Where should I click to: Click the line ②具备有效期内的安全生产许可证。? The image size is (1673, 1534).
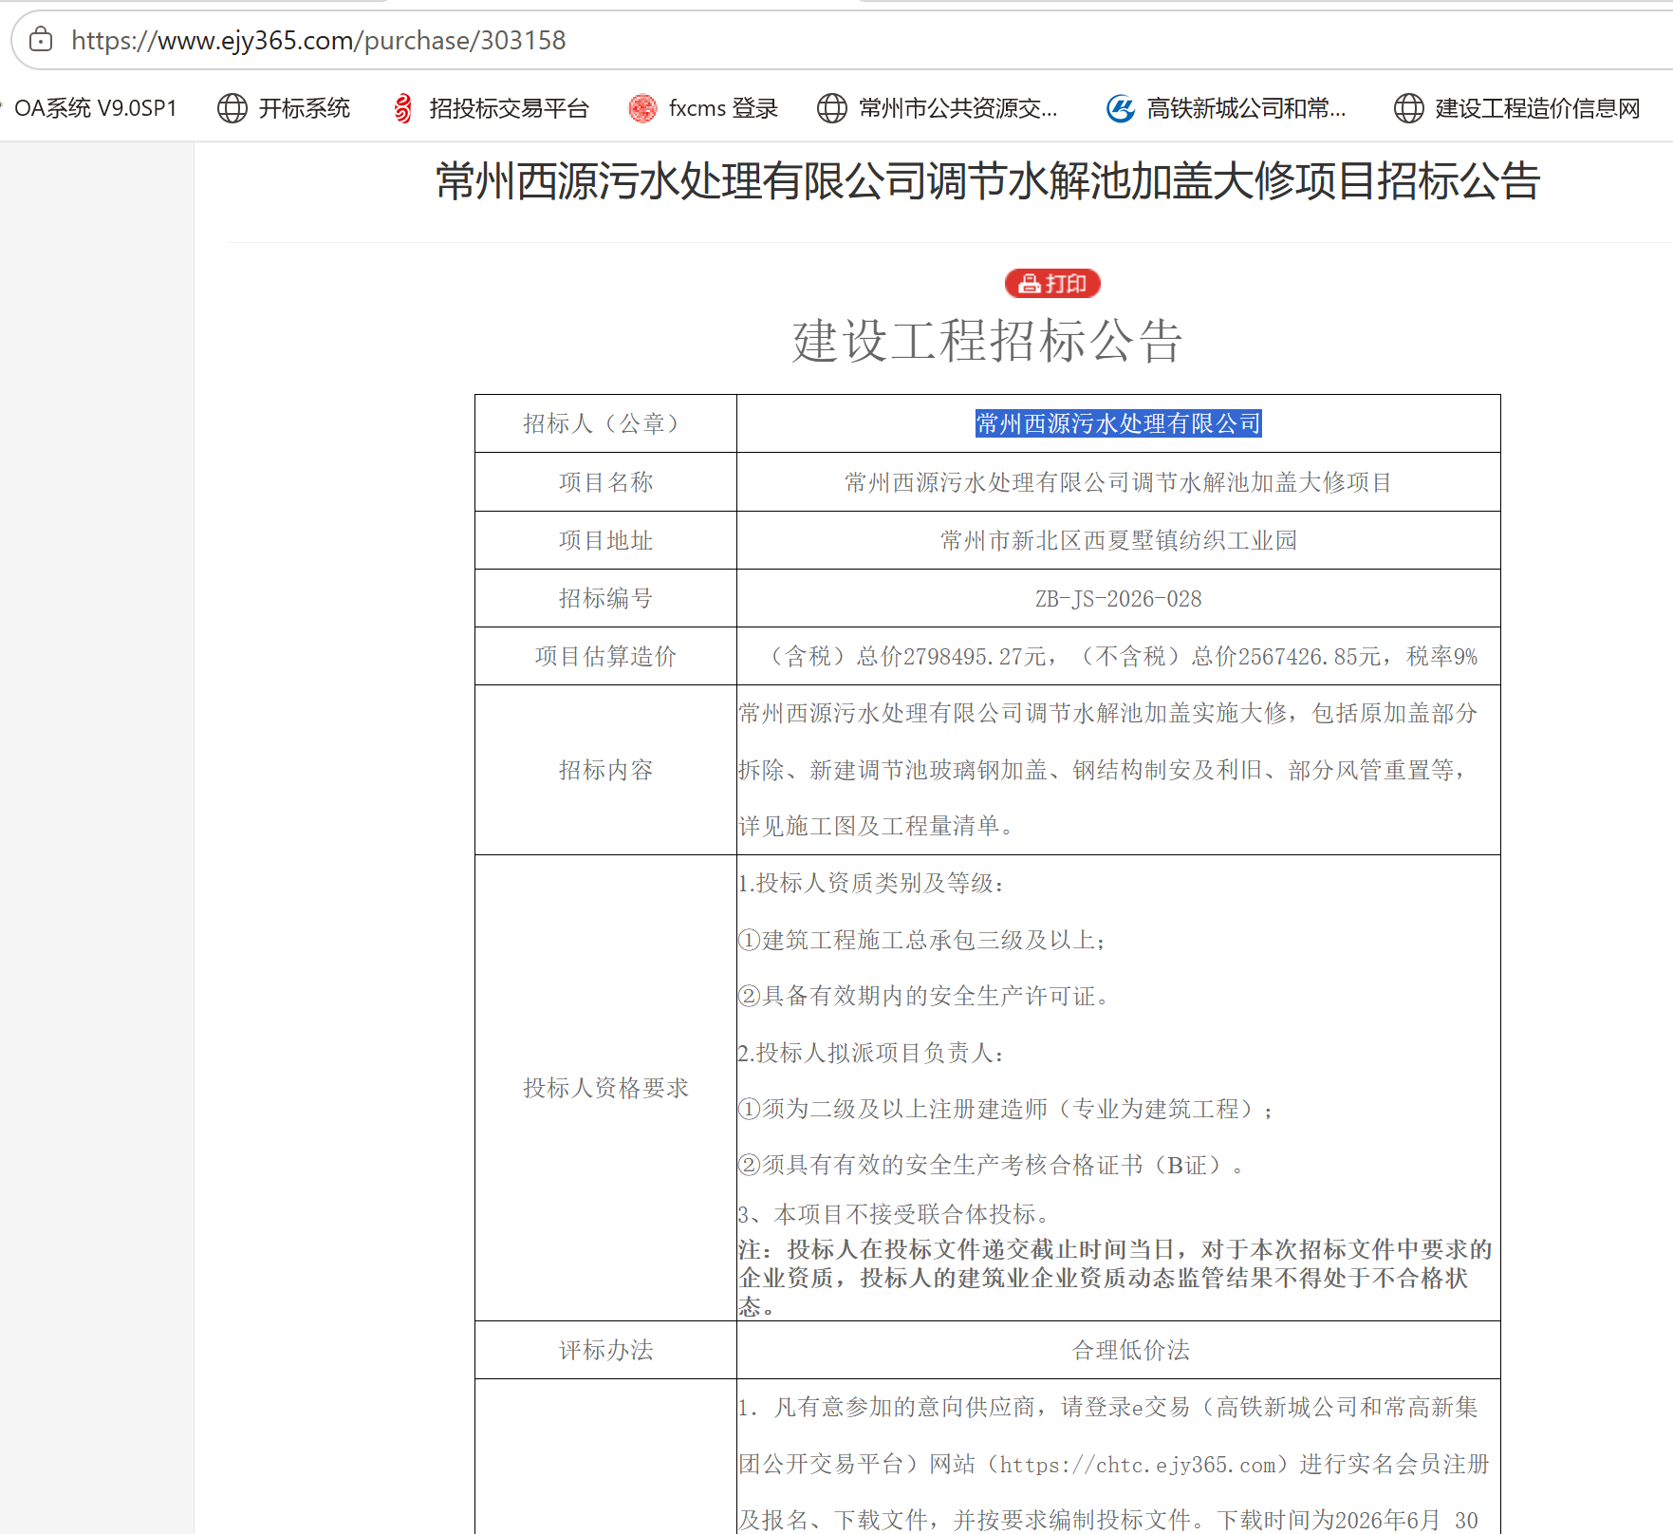[x=925, y=996]
